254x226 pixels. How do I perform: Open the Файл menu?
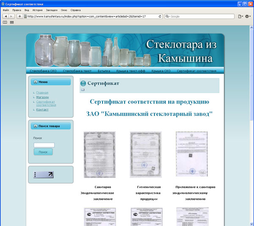pyautogui.click(x=6, y=10)
